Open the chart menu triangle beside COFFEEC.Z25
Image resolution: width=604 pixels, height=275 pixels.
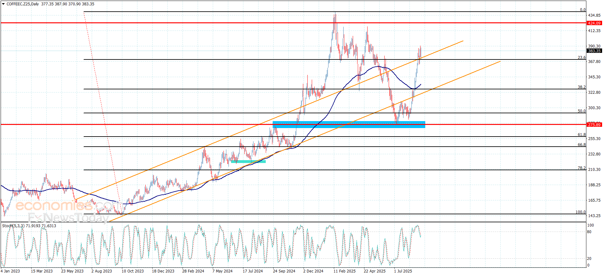pos(3,4)
